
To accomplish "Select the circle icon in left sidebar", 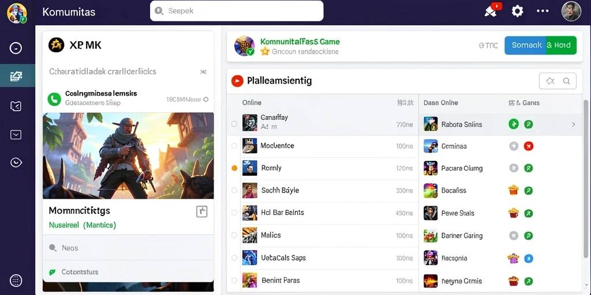I will 16,48.
